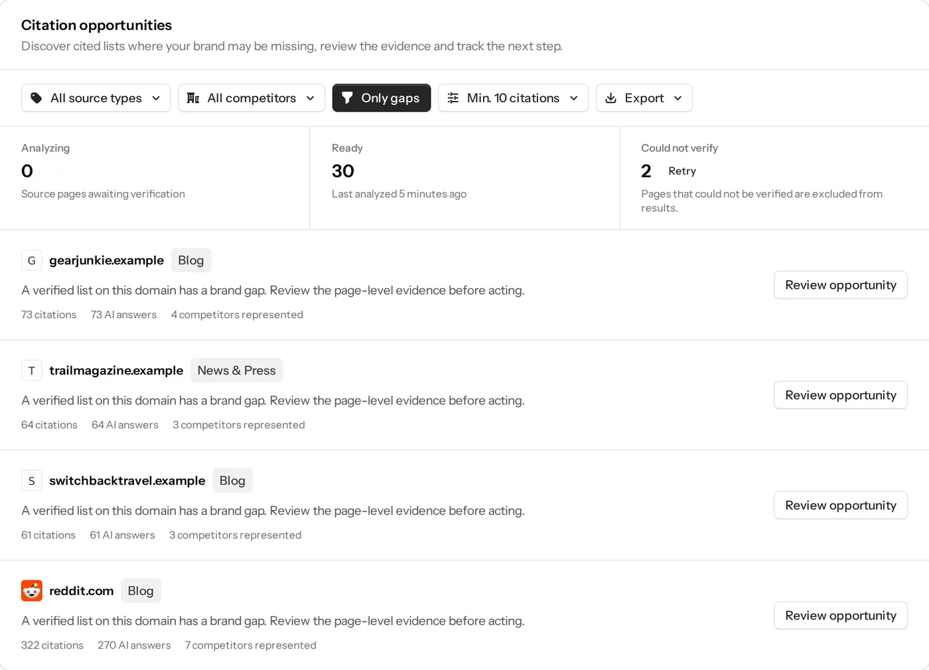The width and height of the screenshot is (929, 670).
Task: Click the G favicon for gearjunkie.example
Action: [32, 260]
